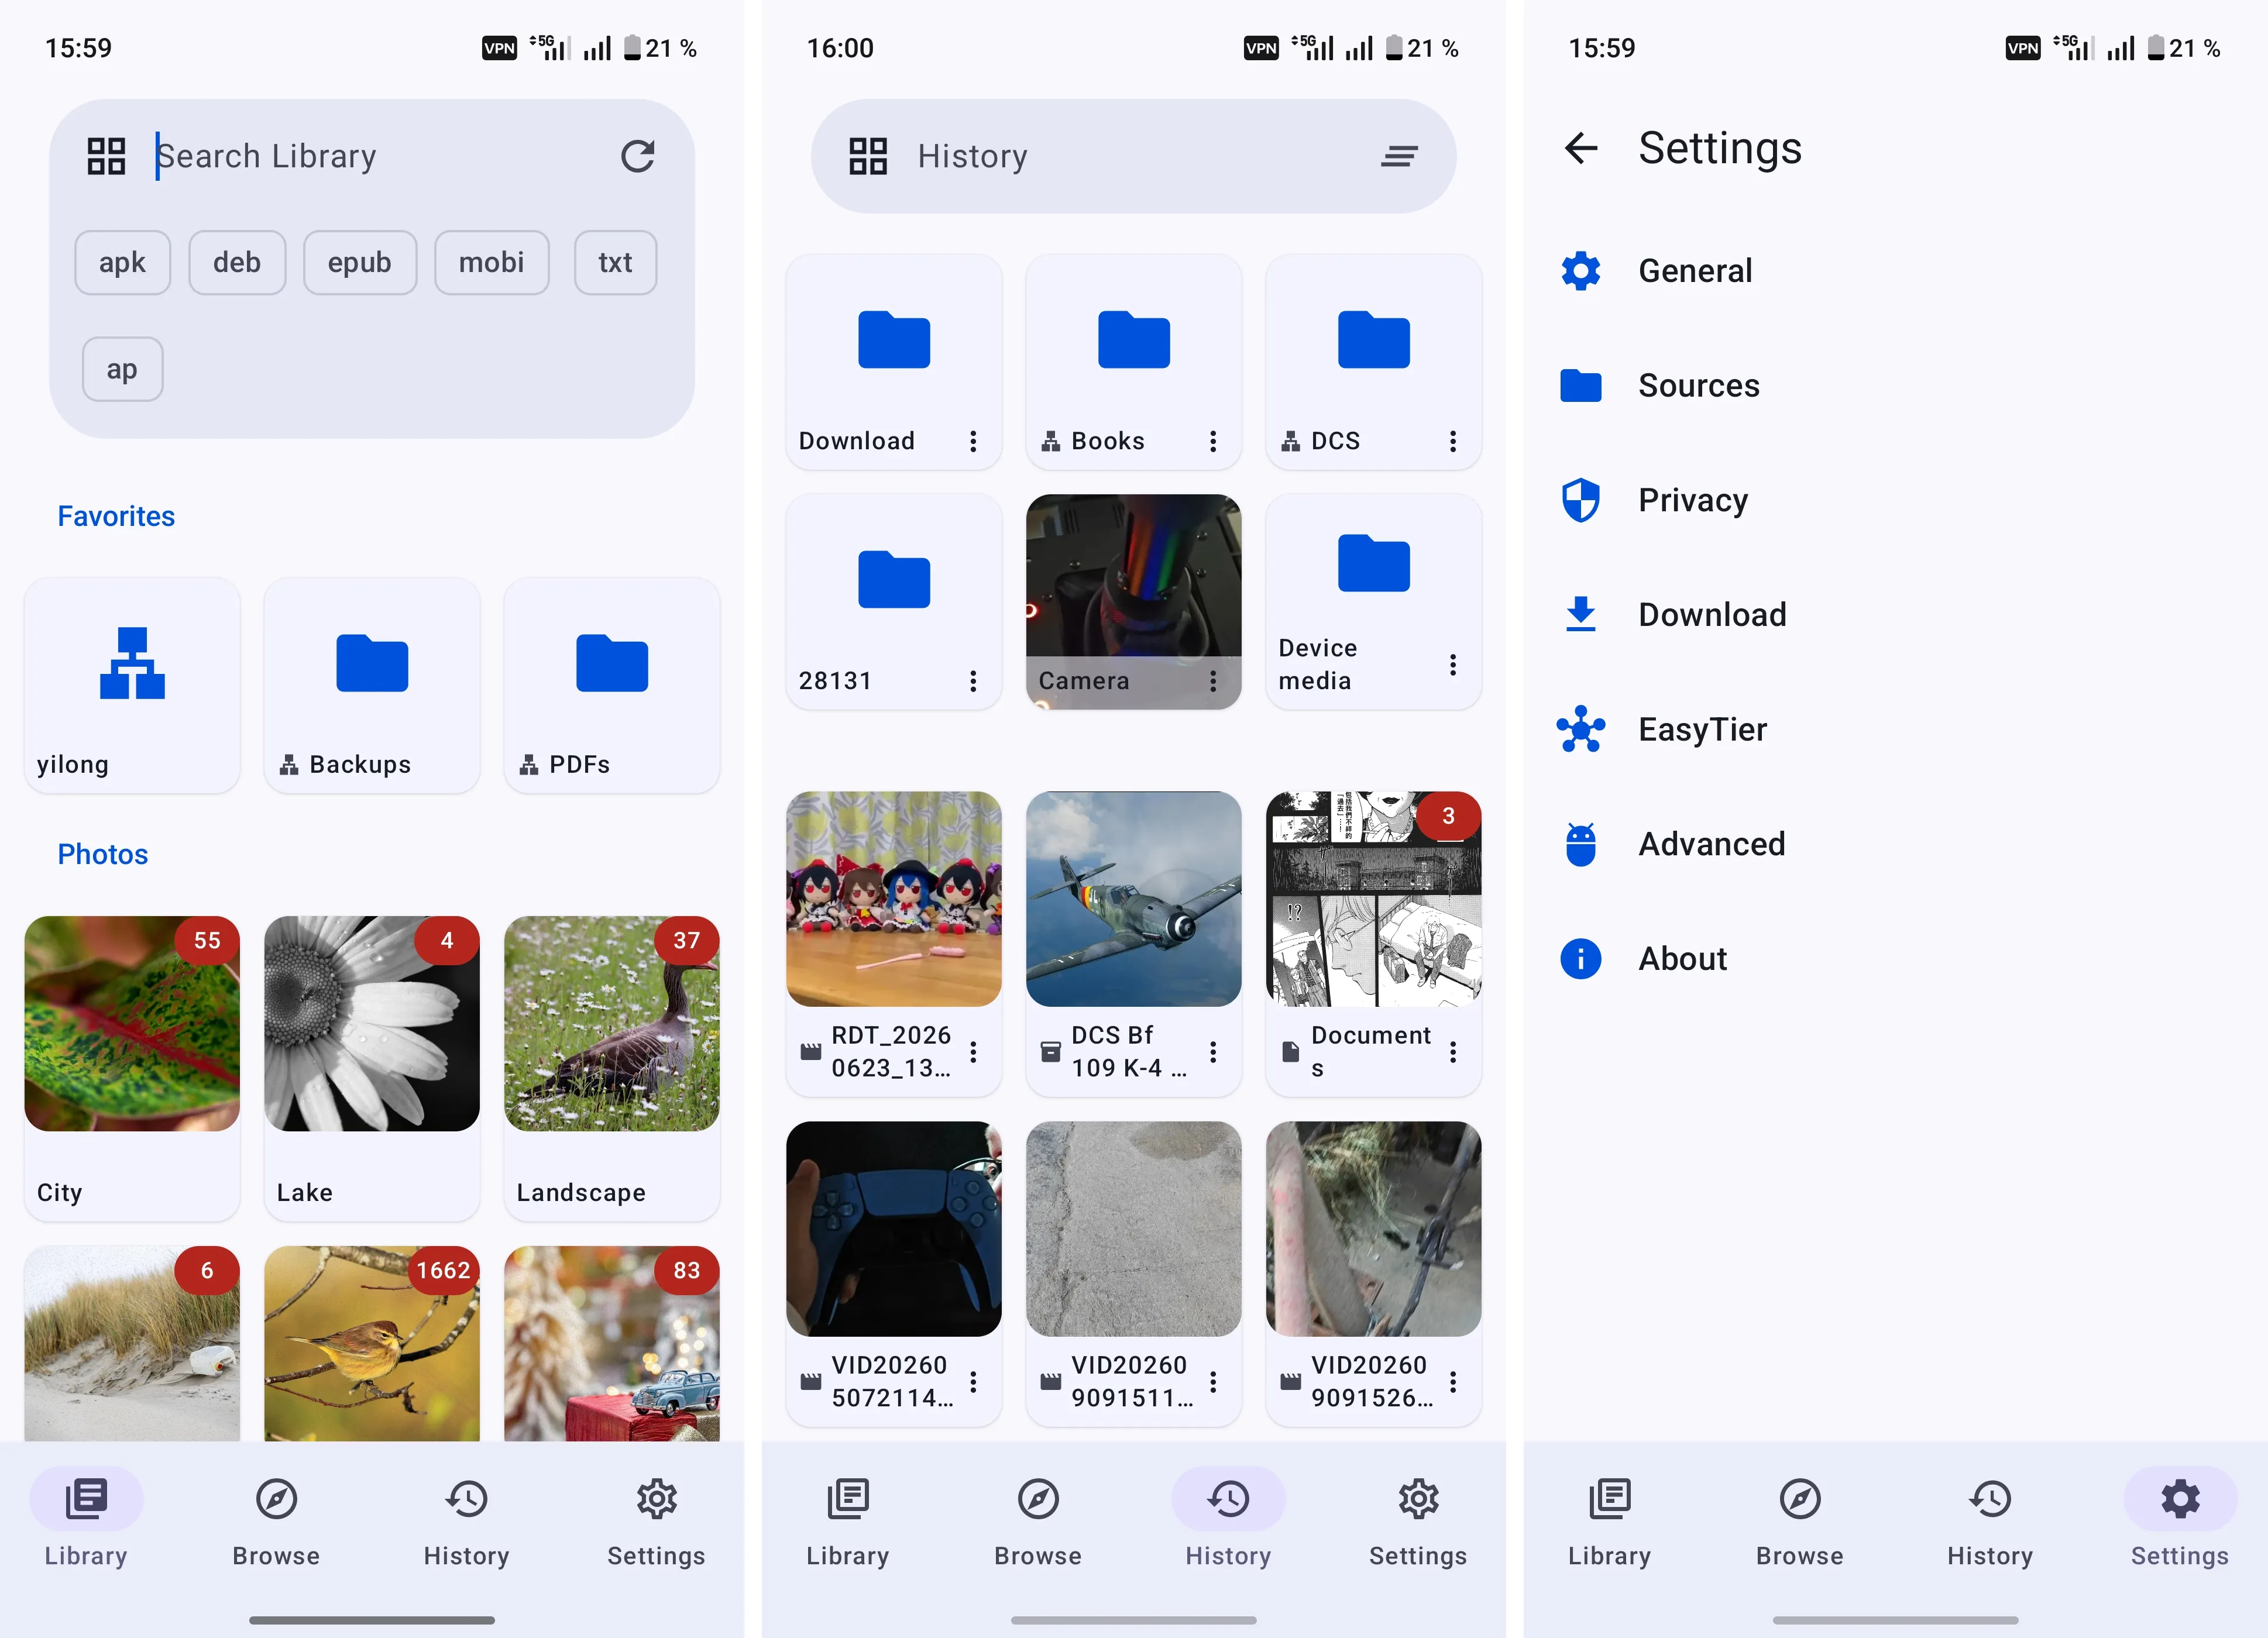
Task: Open the About info icon
Action: click(x=1581, y=959)
